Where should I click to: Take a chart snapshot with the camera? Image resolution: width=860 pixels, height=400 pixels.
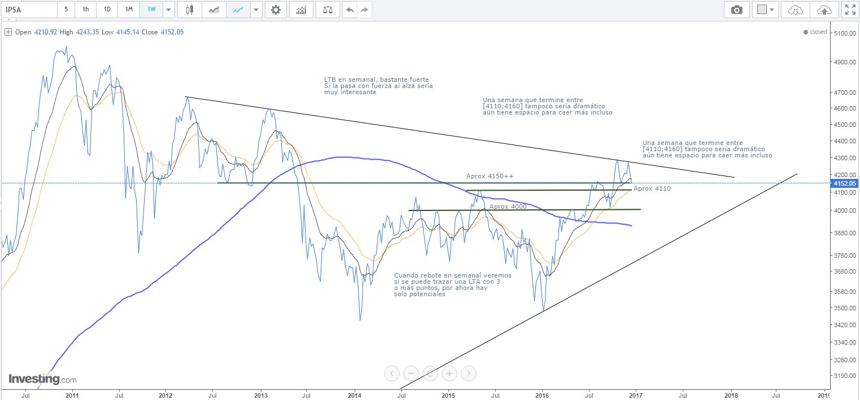tap(736, 10)
